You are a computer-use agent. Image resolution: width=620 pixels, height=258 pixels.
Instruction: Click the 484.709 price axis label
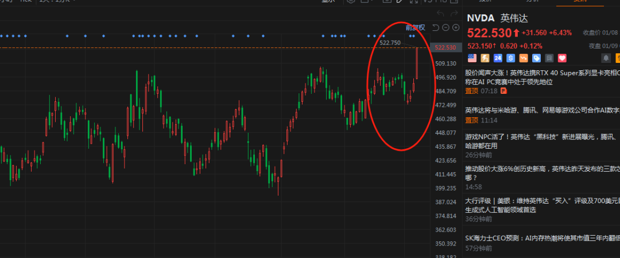[x=445, y=91]
